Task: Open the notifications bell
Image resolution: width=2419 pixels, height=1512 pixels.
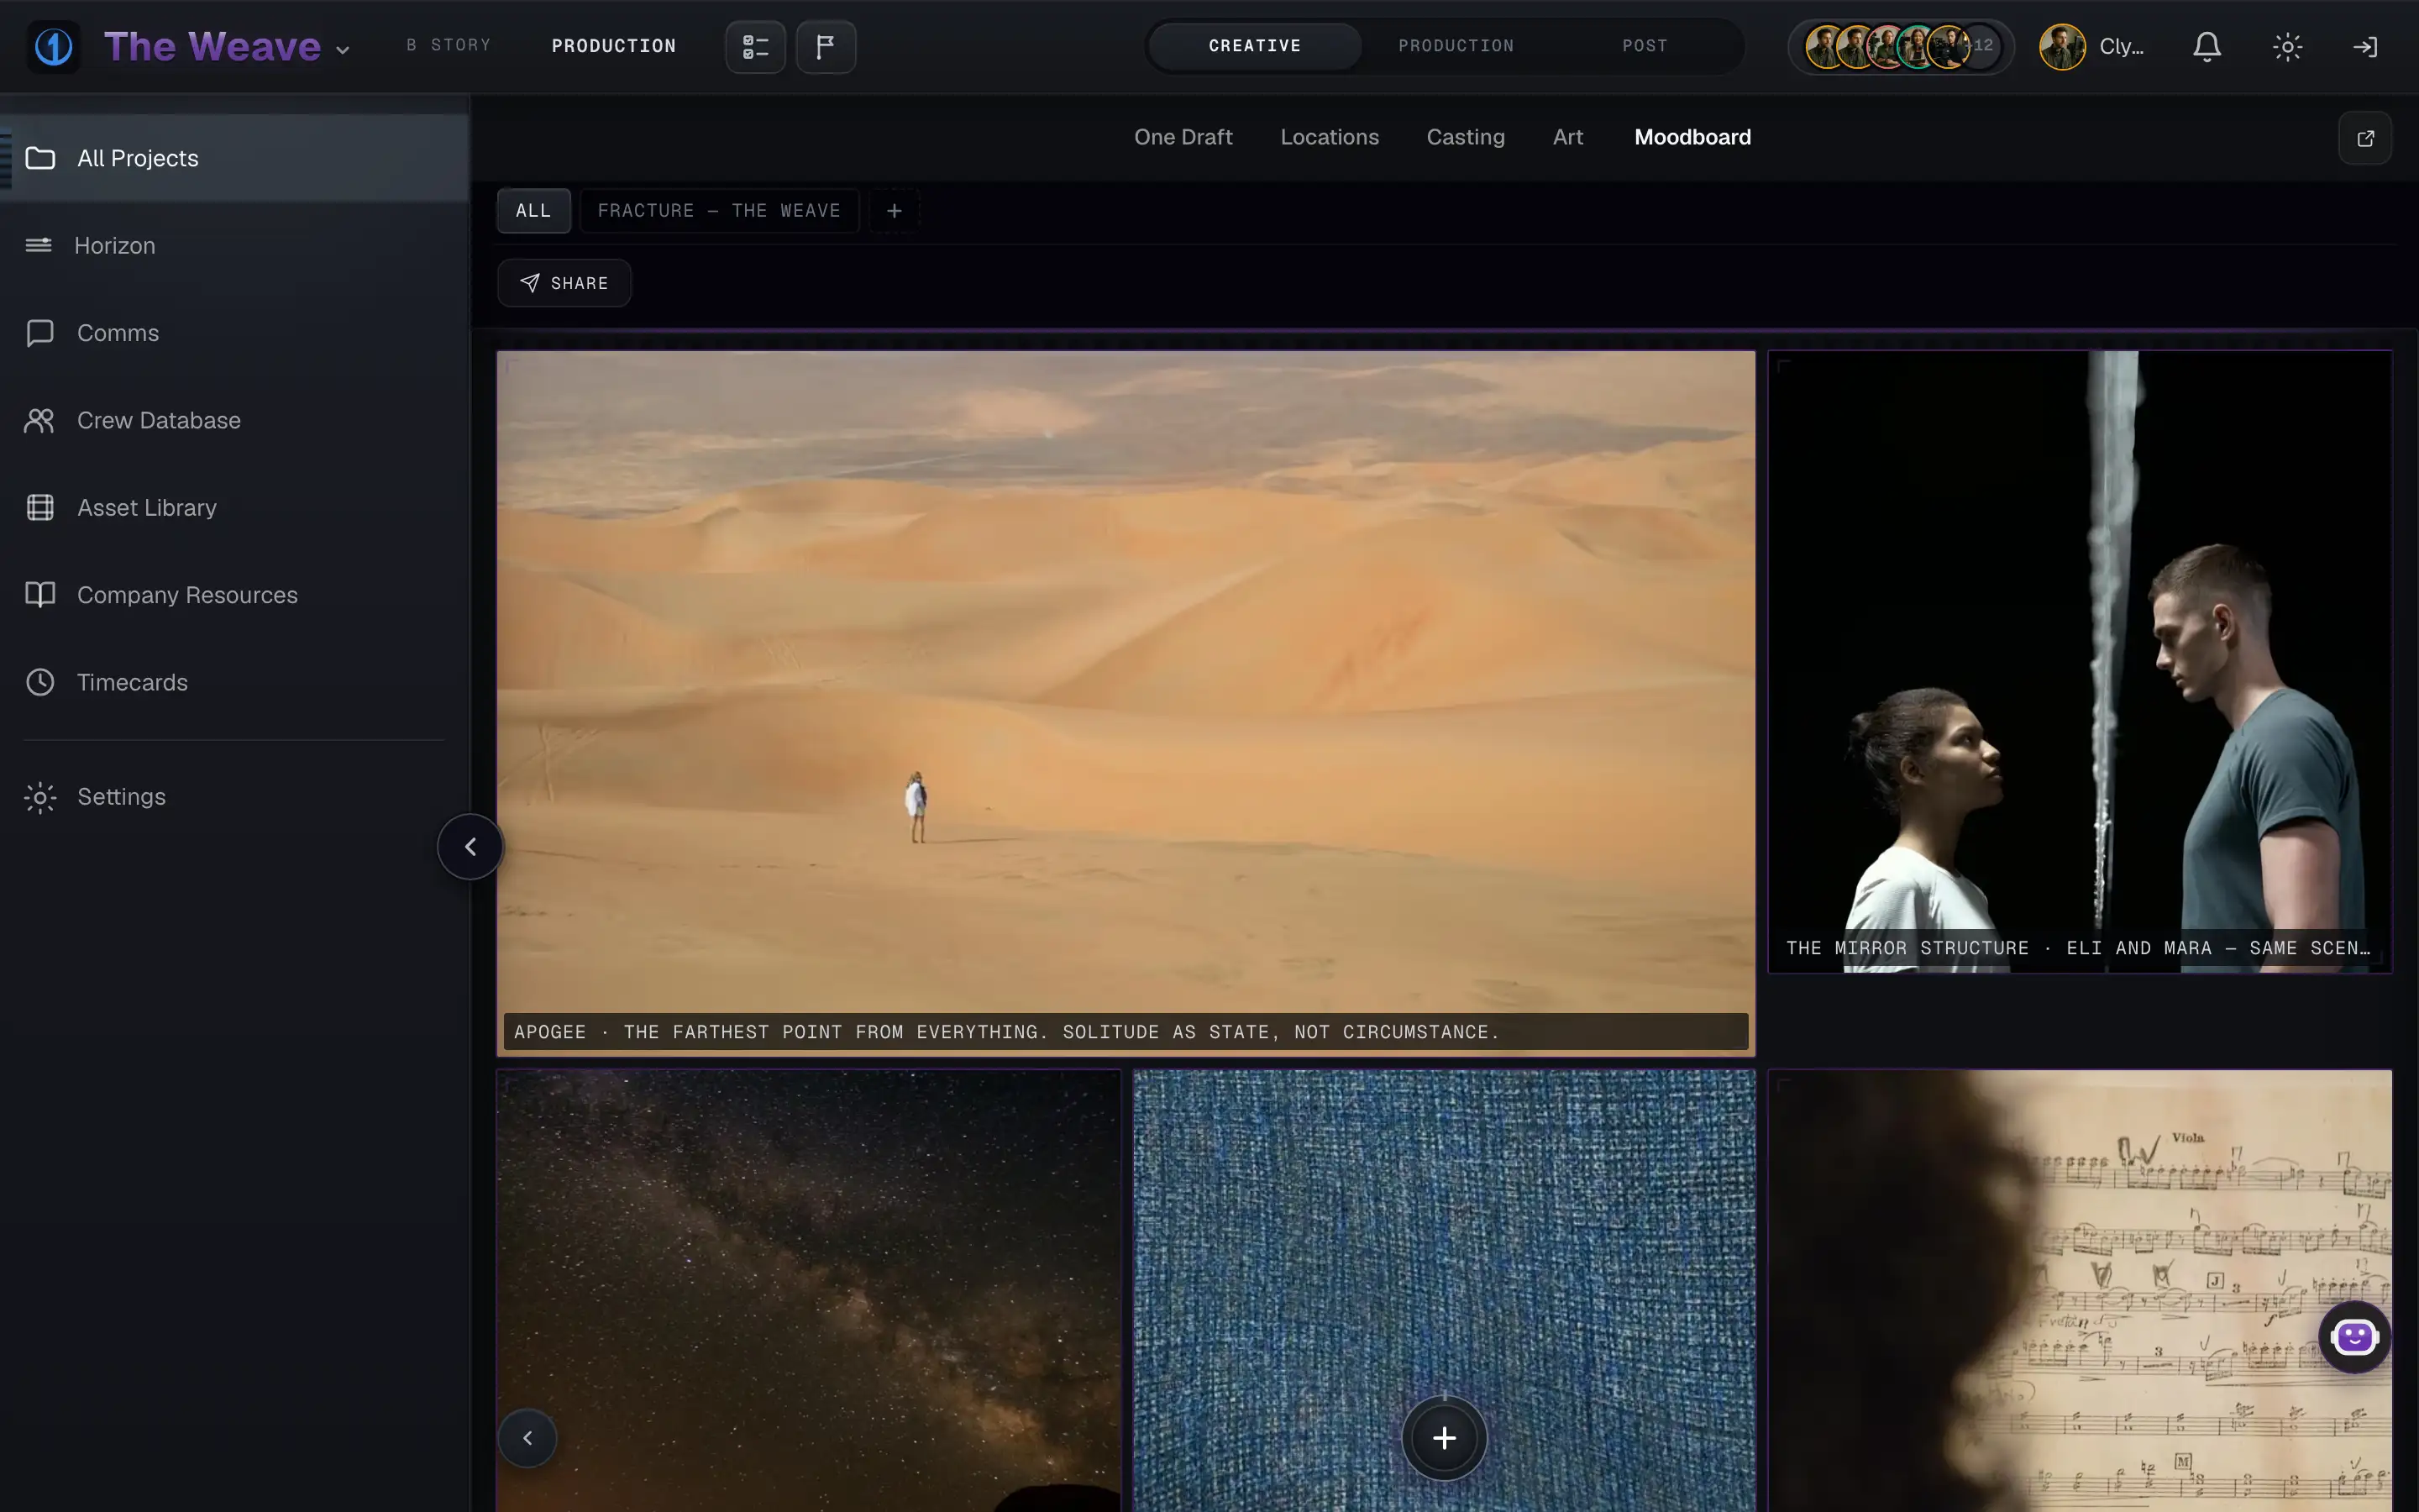Action: [2207, 46]
